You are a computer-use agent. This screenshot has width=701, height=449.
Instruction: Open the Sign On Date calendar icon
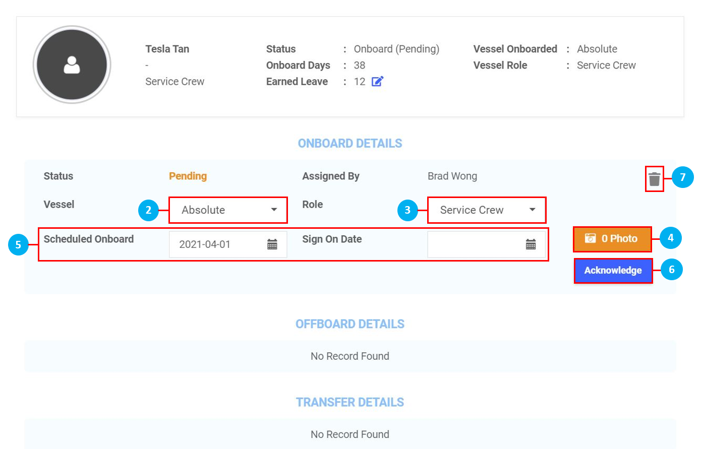point(531,244)
